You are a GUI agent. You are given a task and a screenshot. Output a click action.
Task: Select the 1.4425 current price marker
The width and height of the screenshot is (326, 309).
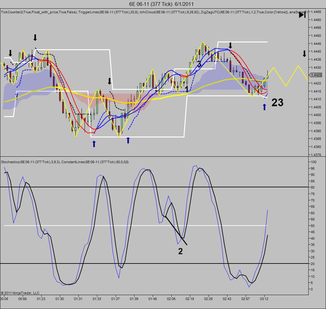(316, 75)
